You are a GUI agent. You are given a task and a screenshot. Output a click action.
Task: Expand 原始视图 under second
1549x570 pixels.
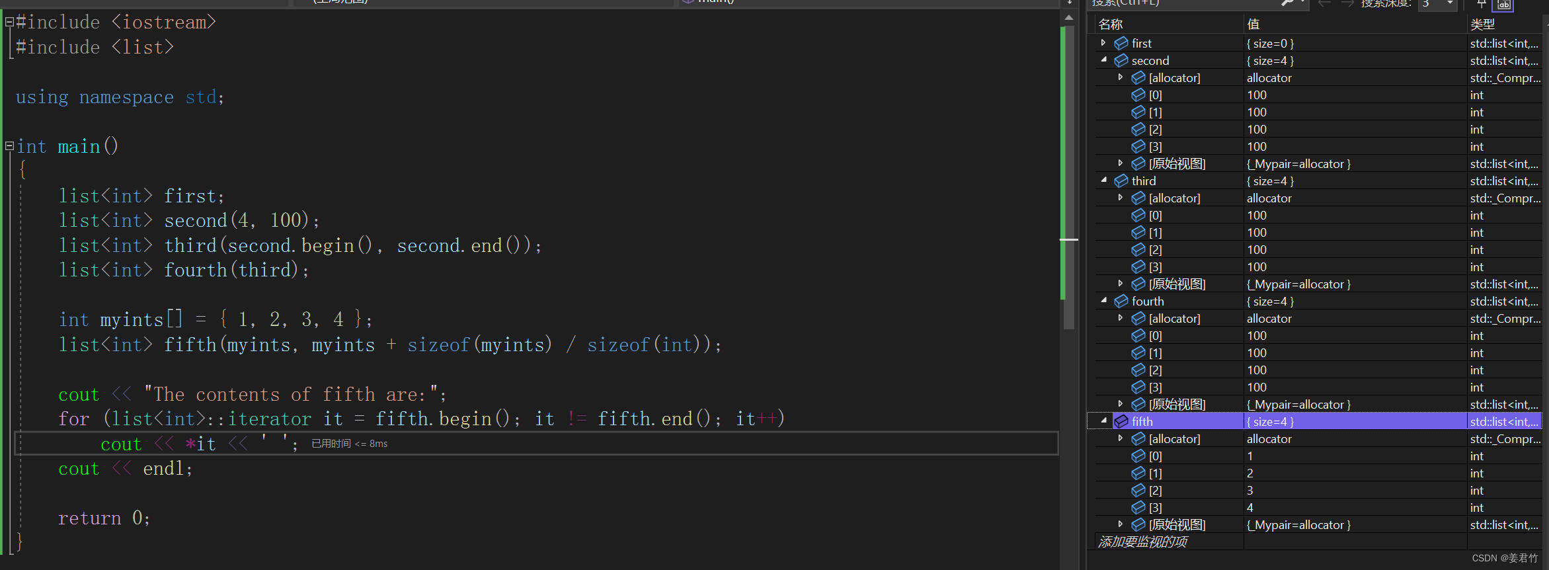click(1120, 163)
